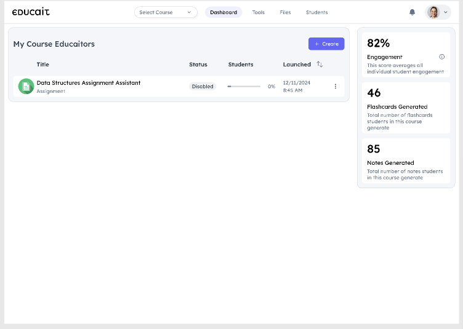Click the Disabled status badge
The height and width of the screenshot is (329, 463).
203,87
